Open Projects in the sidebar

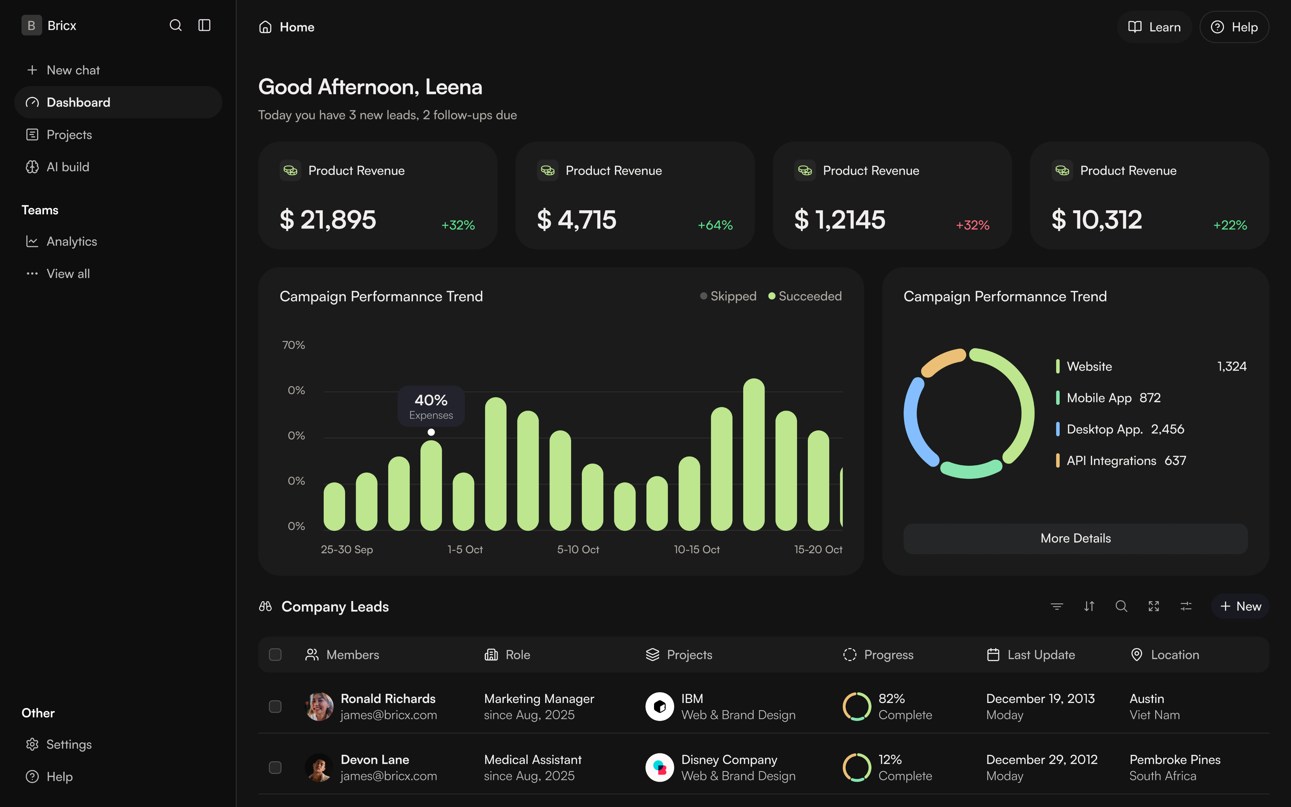pyautogui.click(x=119, y=135)
